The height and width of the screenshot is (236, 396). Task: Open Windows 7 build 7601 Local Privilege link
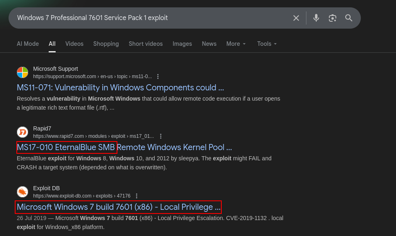coord(119,207)
